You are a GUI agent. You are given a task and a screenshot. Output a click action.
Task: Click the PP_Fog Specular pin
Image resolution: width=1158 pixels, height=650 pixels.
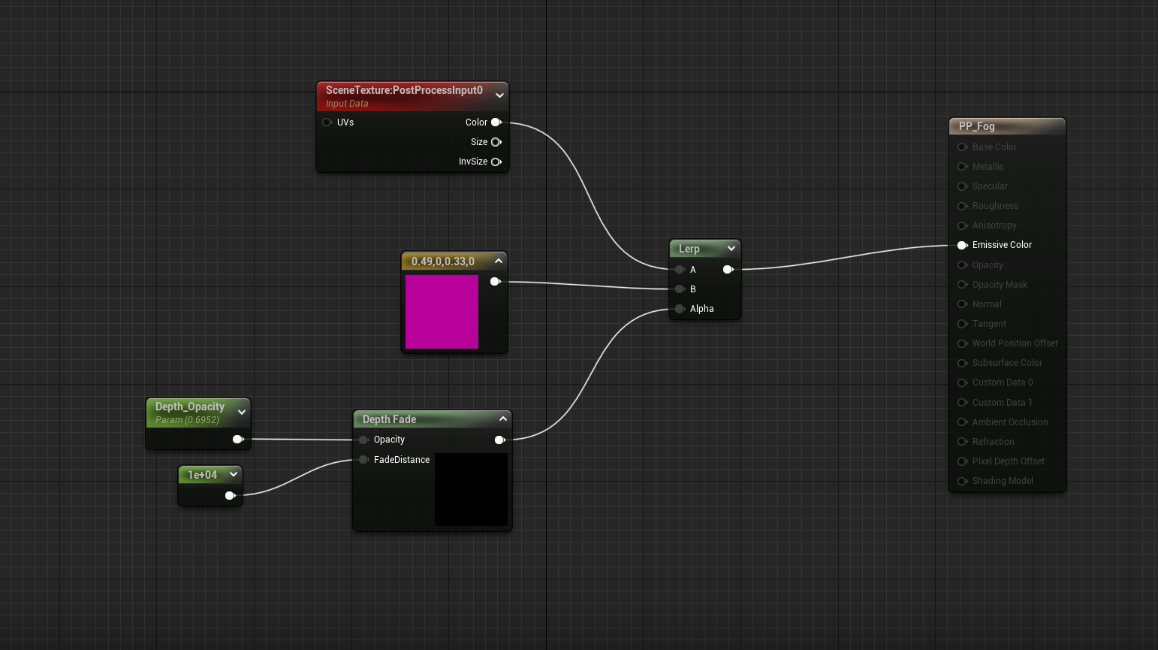962,186
